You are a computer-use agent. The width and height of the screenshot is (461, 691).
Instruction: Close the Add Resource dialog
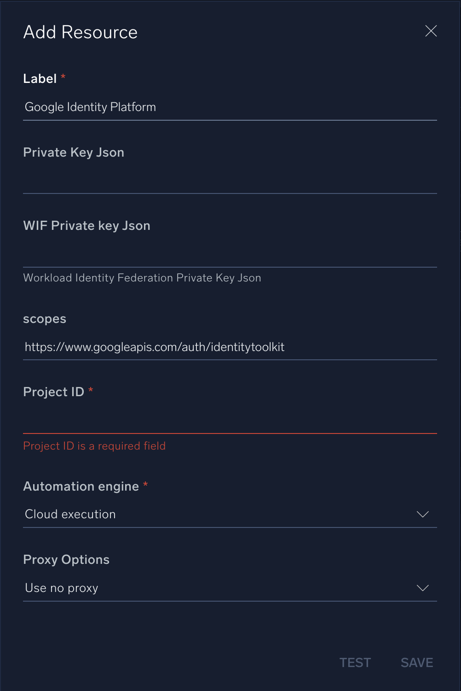pos(431,31)
